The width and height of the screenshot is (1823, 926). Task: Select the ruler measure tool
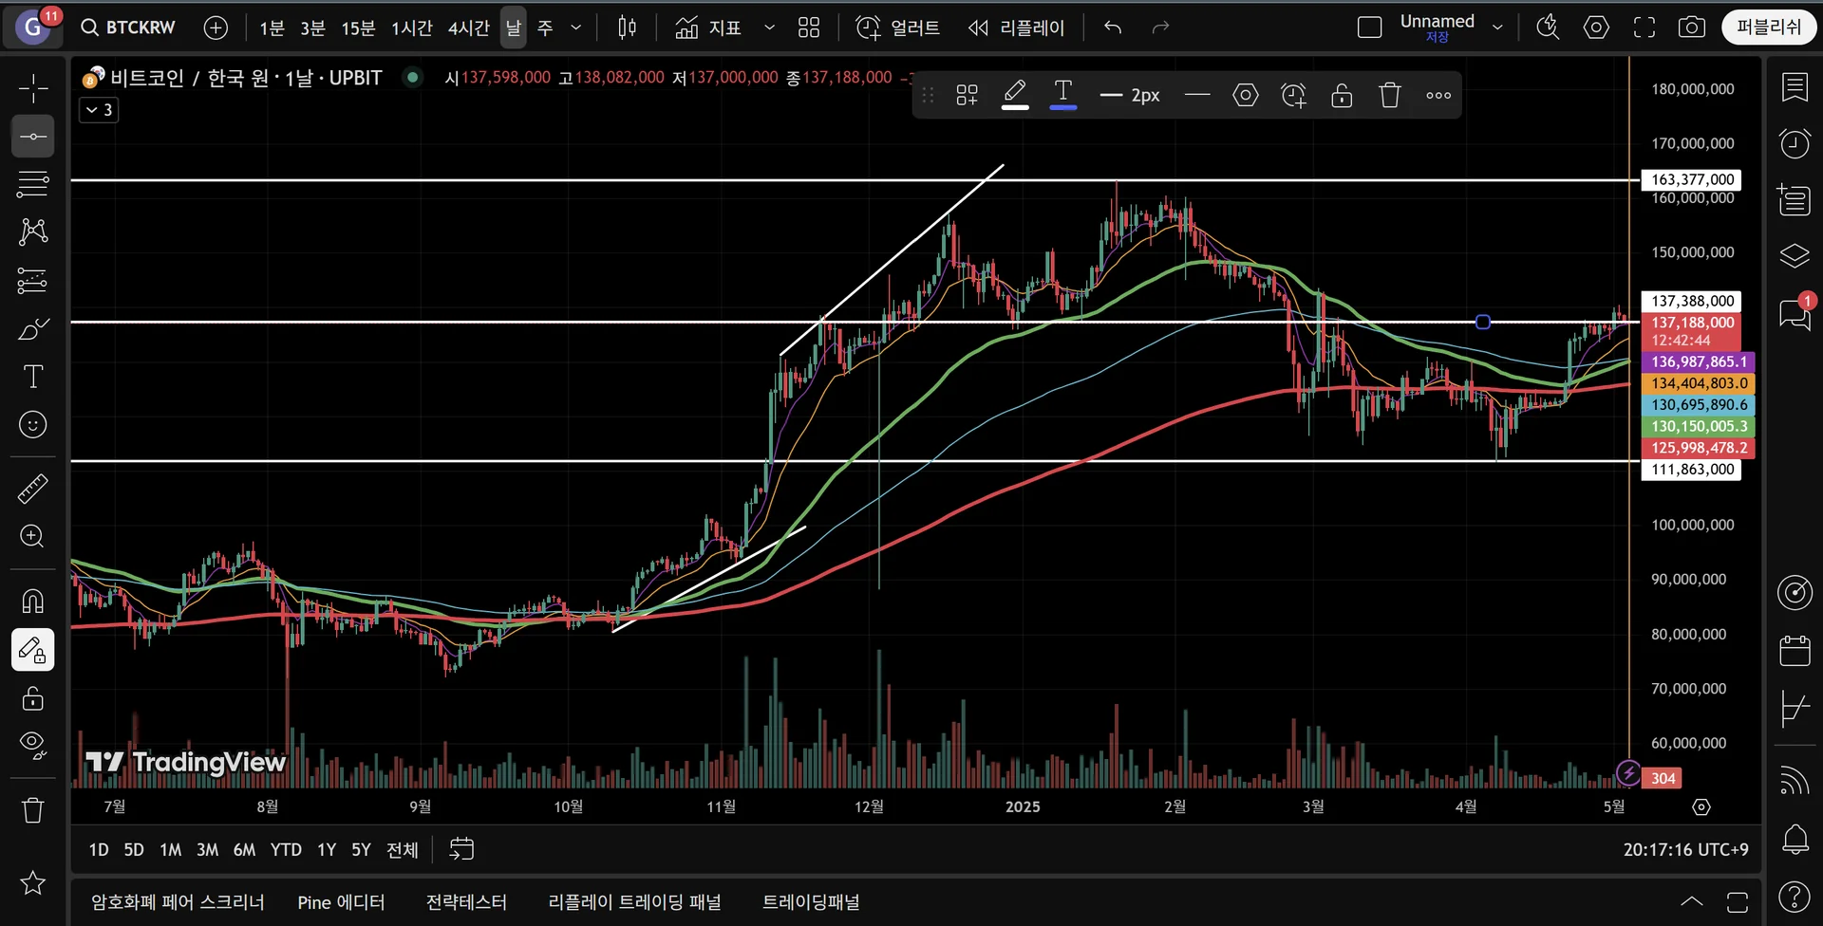[x=32, y=489]
